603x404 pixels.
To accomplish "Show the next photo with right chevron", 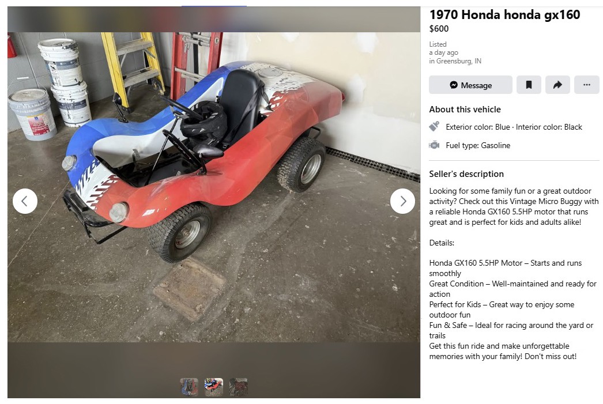I will point(402,201).
